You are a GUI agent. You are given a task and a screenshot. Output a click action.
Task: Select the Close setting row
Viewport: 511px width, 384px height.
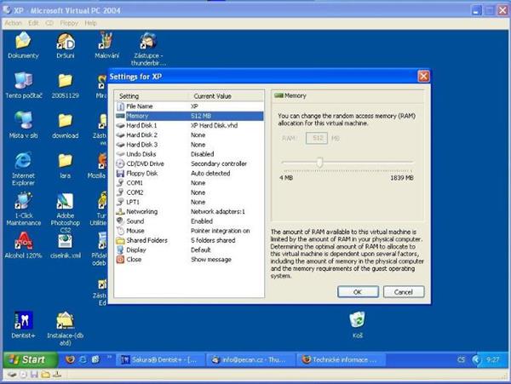click(189, 260)
